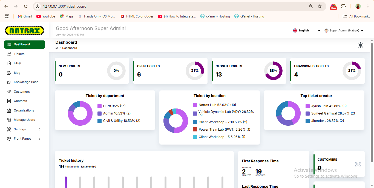Open the FAQs sidebar icon

(9, 63)
